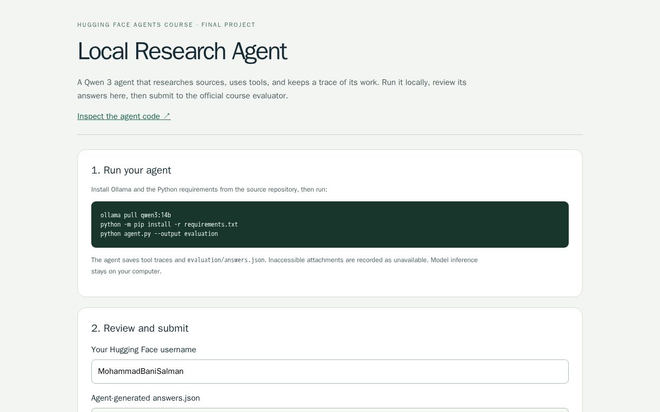Click the "evaluation/answers.json" inline code text
660x412 pixels.
(226, 260)
